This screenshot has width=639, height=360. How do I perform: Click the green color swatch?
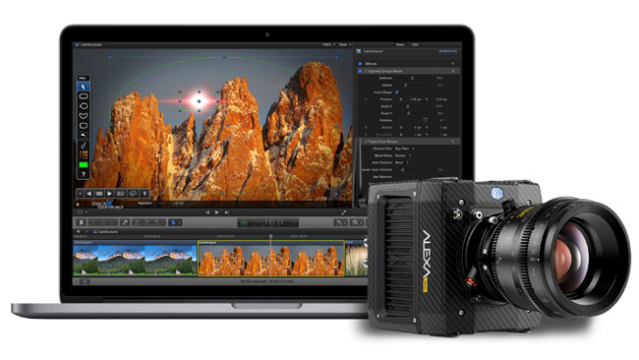click(x=84, y=164)
